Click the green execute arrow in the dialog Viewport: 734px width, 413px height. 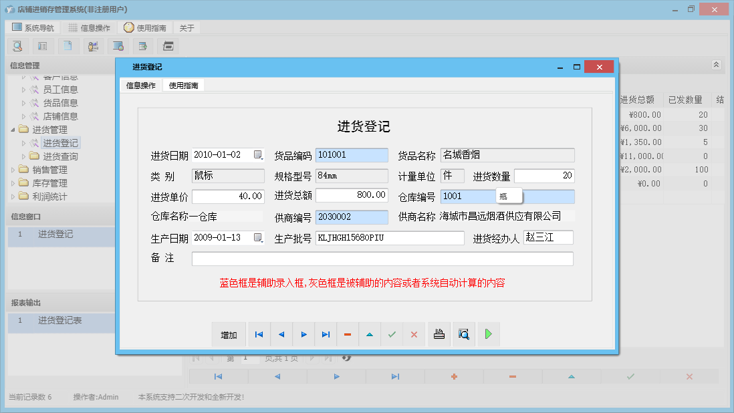click(x=489, y=334)
